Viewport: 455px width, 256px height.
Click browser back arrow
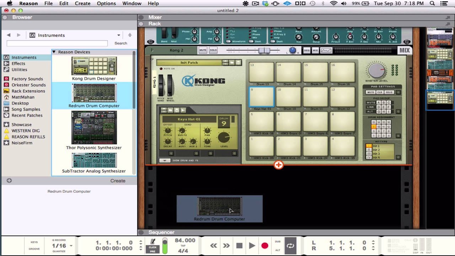click(9, 35)
